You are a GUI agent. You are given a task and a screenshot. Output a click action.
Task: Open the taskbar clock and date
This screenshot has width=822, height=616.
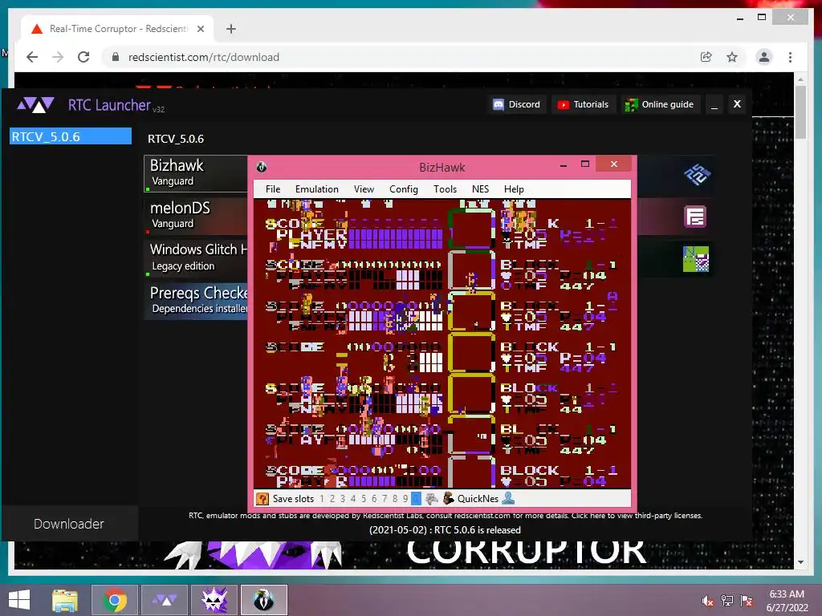point(787,601)
